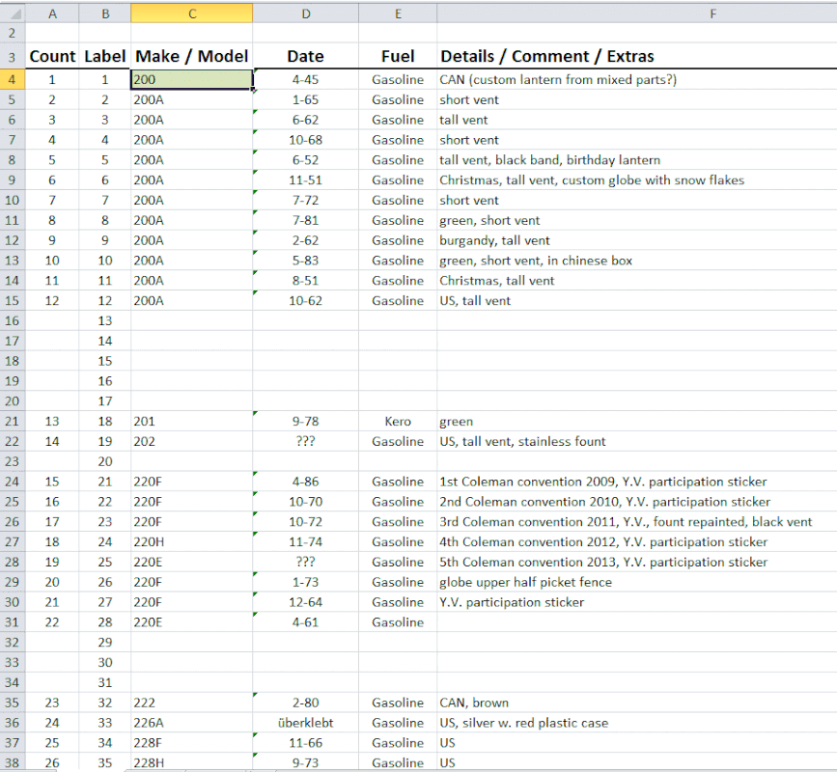This screenshot has height=772, width=837.
Task: Click model cell '228F'
Action: pyautogui.click(x=192, y=743)
